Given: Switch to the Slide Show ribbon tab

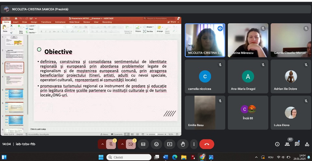Looking at the screenshot, I should coord(74,22).
